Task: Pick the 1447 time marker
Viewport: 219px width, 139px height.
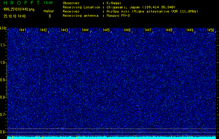Action: pyautogui.click(x=148, y=30)
